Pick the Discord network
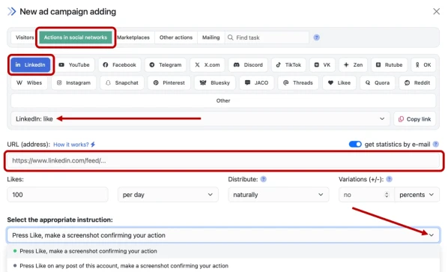Screen dimensions: 448x272 [x=248, y=65]
